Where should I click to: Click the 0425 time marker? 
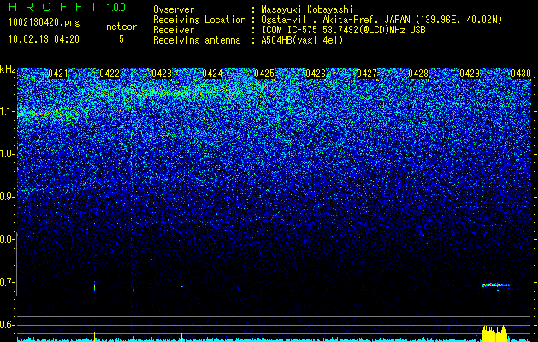pos(264,74)
